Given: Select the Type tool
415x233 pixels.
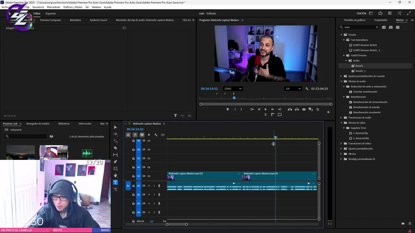Looking at the screenshot, I should (115, 183).
